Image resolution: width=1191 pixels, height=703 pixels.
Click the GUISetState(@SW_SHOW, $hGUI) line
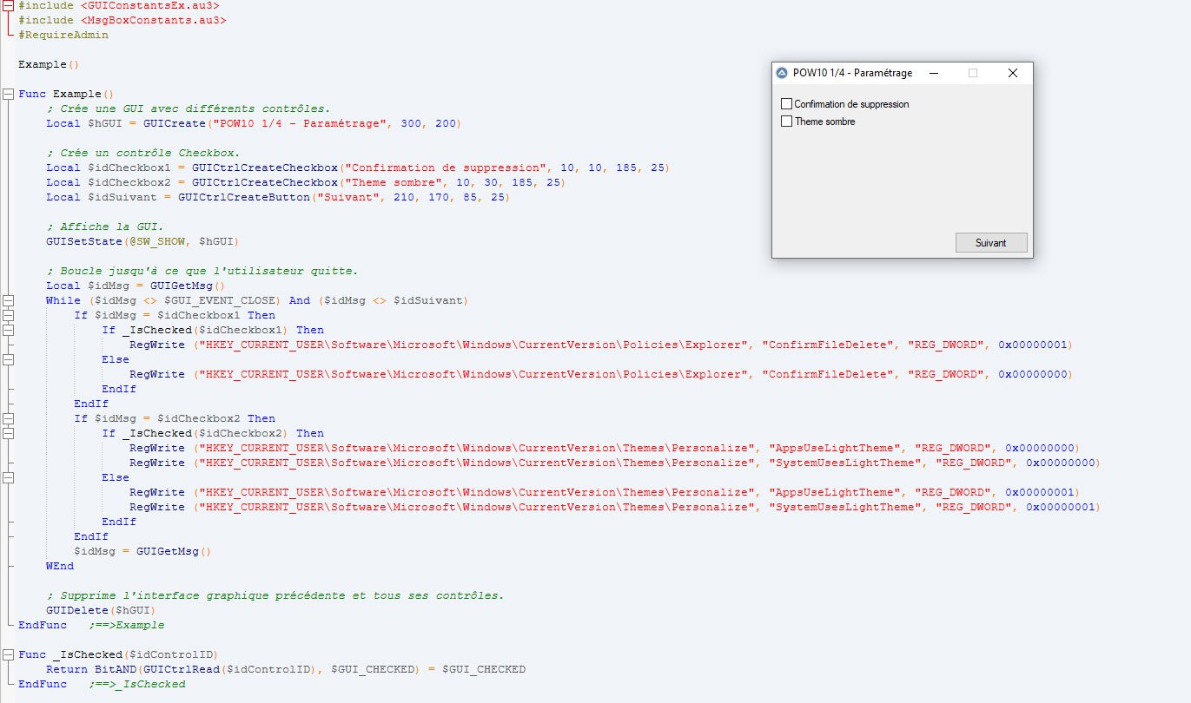(x=142, y=241)
